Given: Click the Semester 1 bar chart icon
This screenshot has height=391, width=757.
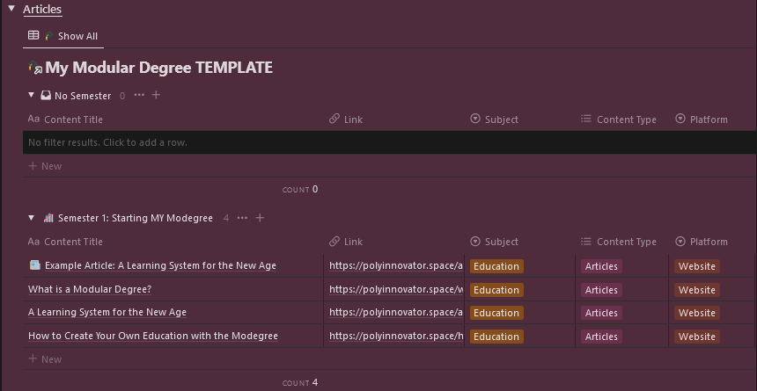Looking at the screenshot, I should coord(48,218).
